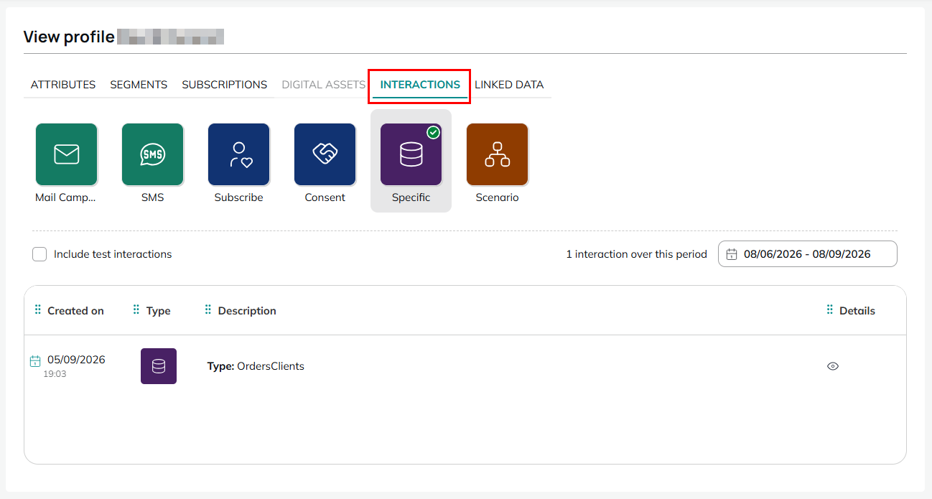Click the Include test interactions label
The width and height of the screenshot is (932, 499).
[x=113, y=254]
